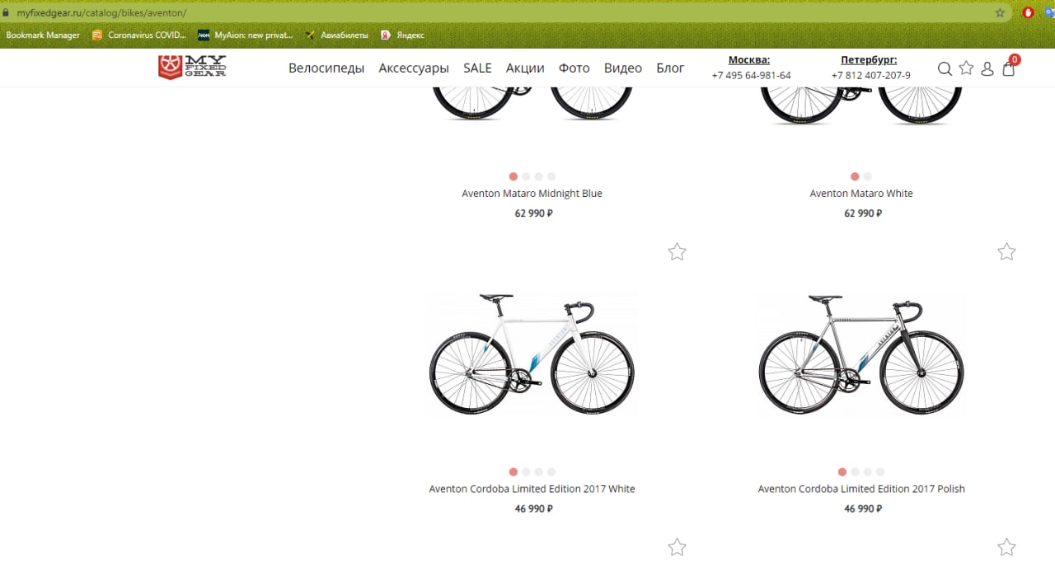Open the Велосипеды menu
This screenshot has width=1055, height=581.
coord(326,68)
